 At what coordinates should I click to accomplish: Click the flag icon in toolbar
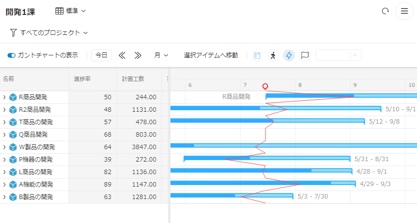tap(304, 55)
